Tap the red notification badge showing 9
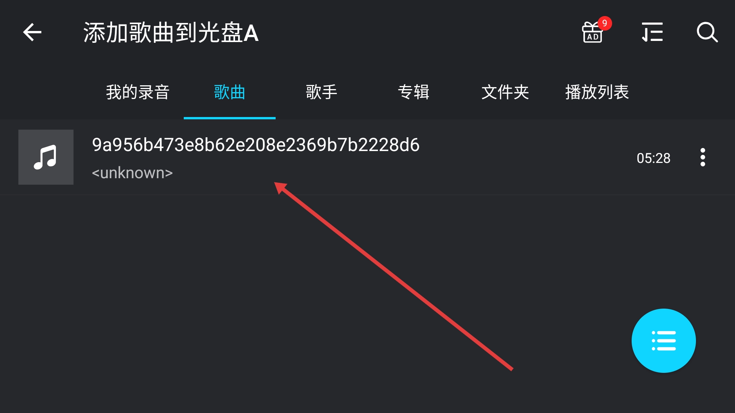735x413 pixels. tap(604, 23)
